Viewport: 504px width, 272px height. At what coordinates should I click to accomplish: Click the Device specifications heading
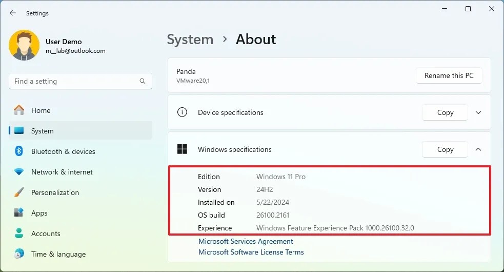pyautogui.click(x=230, y=112)
